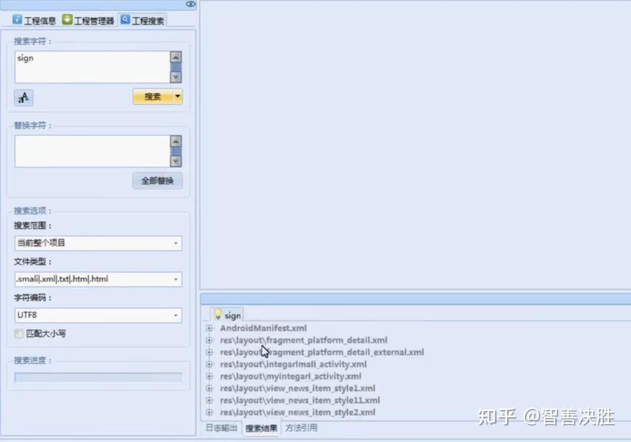Viewport: 631px width, 442px height.
Task: Select res\layout\view_news_item_style1.xml result
Action: click(x=298, y=388)
